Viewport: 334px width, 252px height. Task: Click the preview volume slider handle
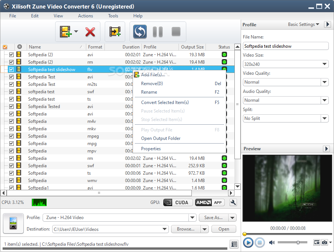[298, 242]
